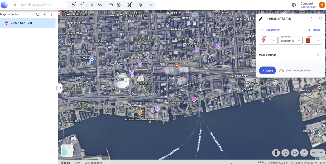Open the Measure distance ruler tool
Viewport: 326px width, 164px height.
coord(111,5)
